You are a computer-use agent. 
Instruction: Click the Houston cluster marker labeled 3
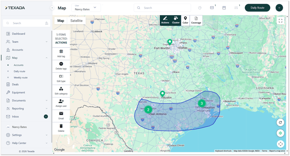[202, 103]
